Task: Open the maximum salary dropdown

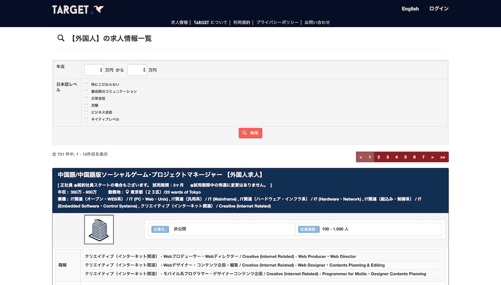Action: tap(137, 70)
